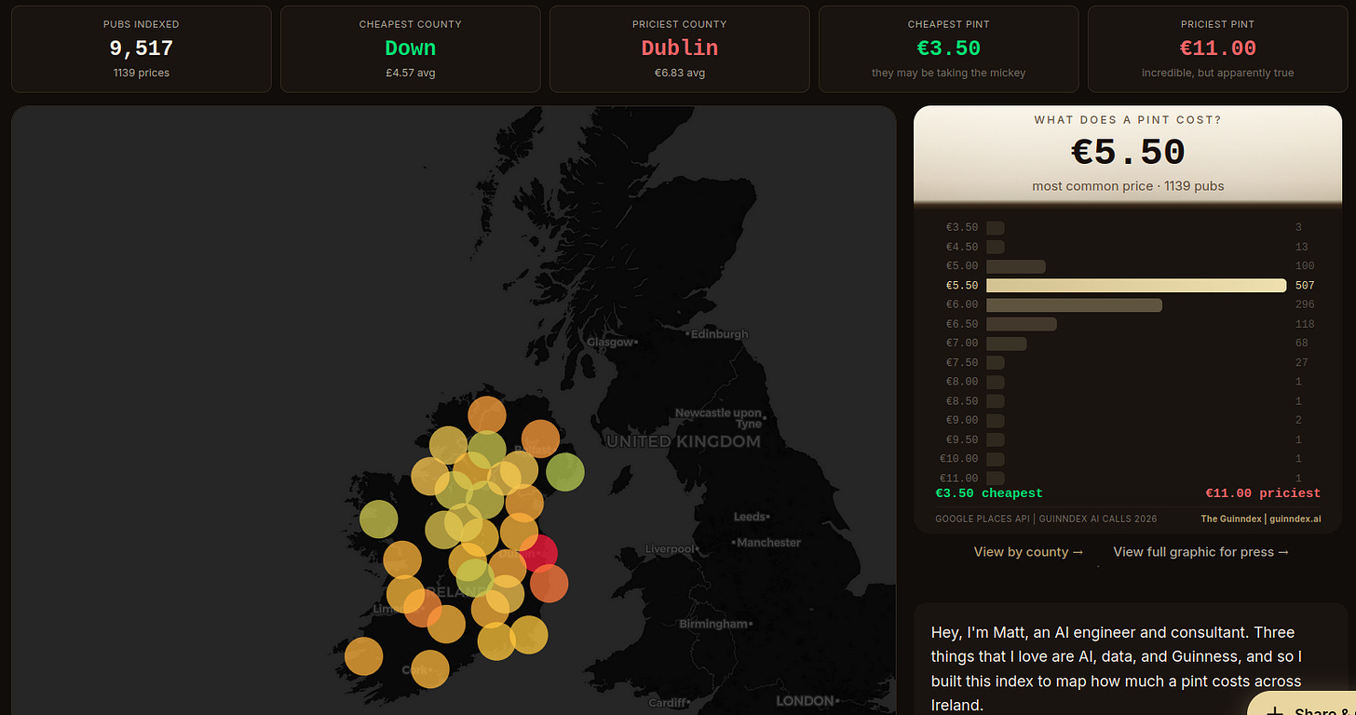Click the Priciest Pint €11.00 card

[1218, 48]
